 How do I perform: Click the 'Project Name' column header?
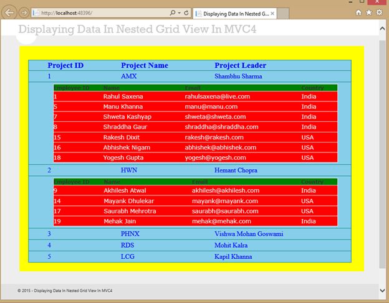(x=145, y=65)
